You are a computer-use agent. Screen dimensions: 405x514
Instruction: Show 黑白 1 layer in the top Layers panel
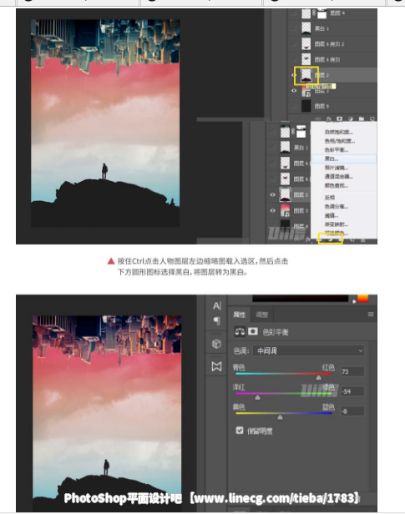[x=294, y=28]
